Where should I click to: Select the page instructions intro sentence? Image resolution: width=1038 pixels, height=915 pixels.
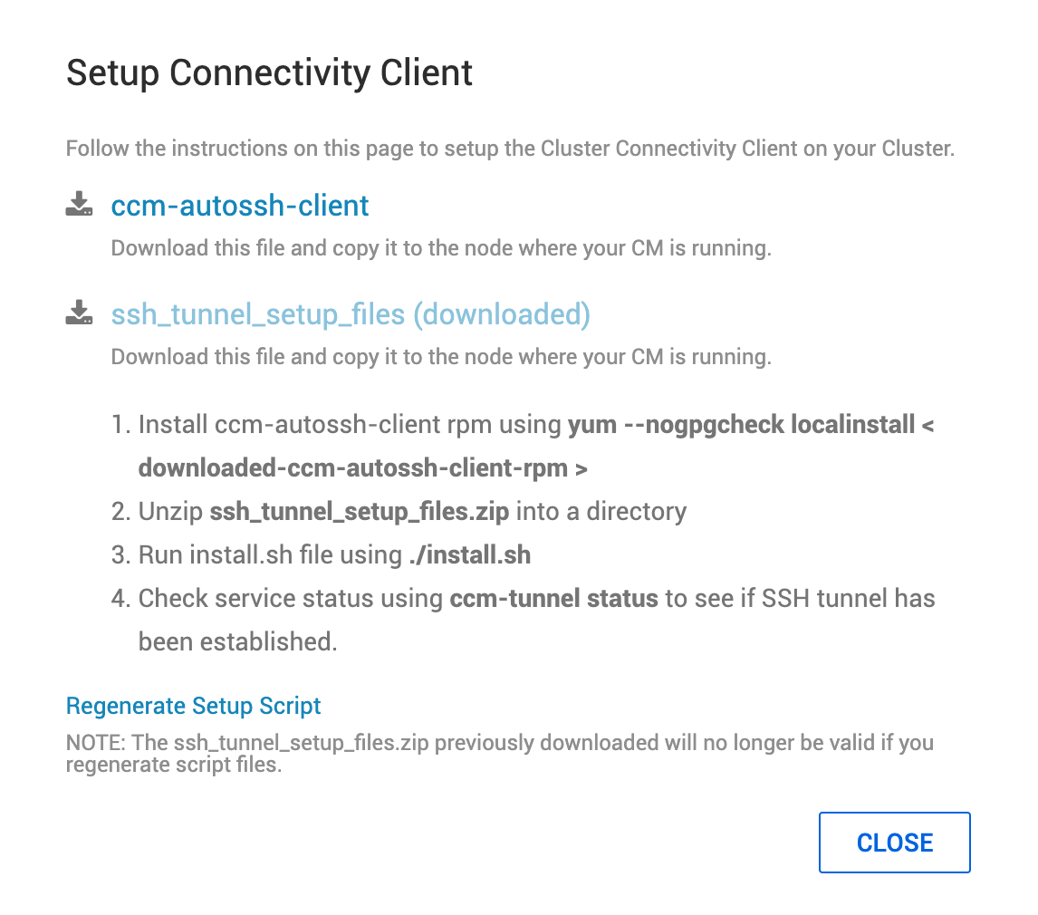click(x=510, y=148)
